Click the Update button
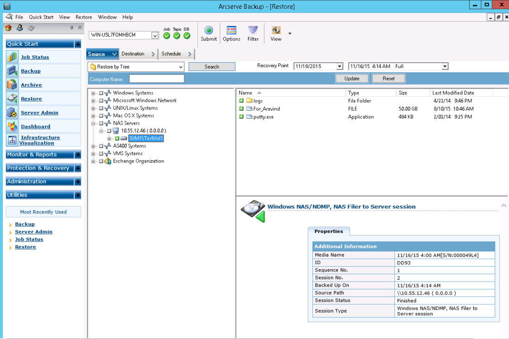Screen dimensions: 509x339 click(x=352, y=79)
